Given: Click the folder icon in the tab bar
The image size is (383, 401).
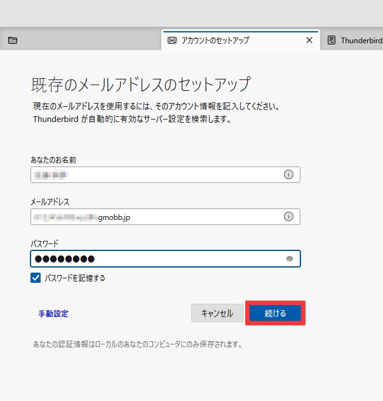Looking at the screenshot, I should [13, 40].
